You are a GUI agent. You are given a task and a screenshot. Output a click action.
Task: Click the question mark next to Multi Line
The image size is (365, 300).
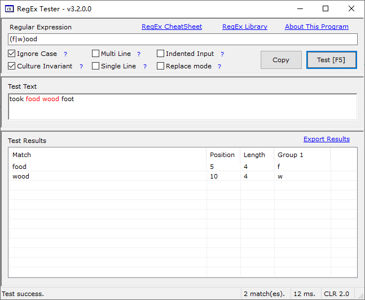tap(139, 54)
